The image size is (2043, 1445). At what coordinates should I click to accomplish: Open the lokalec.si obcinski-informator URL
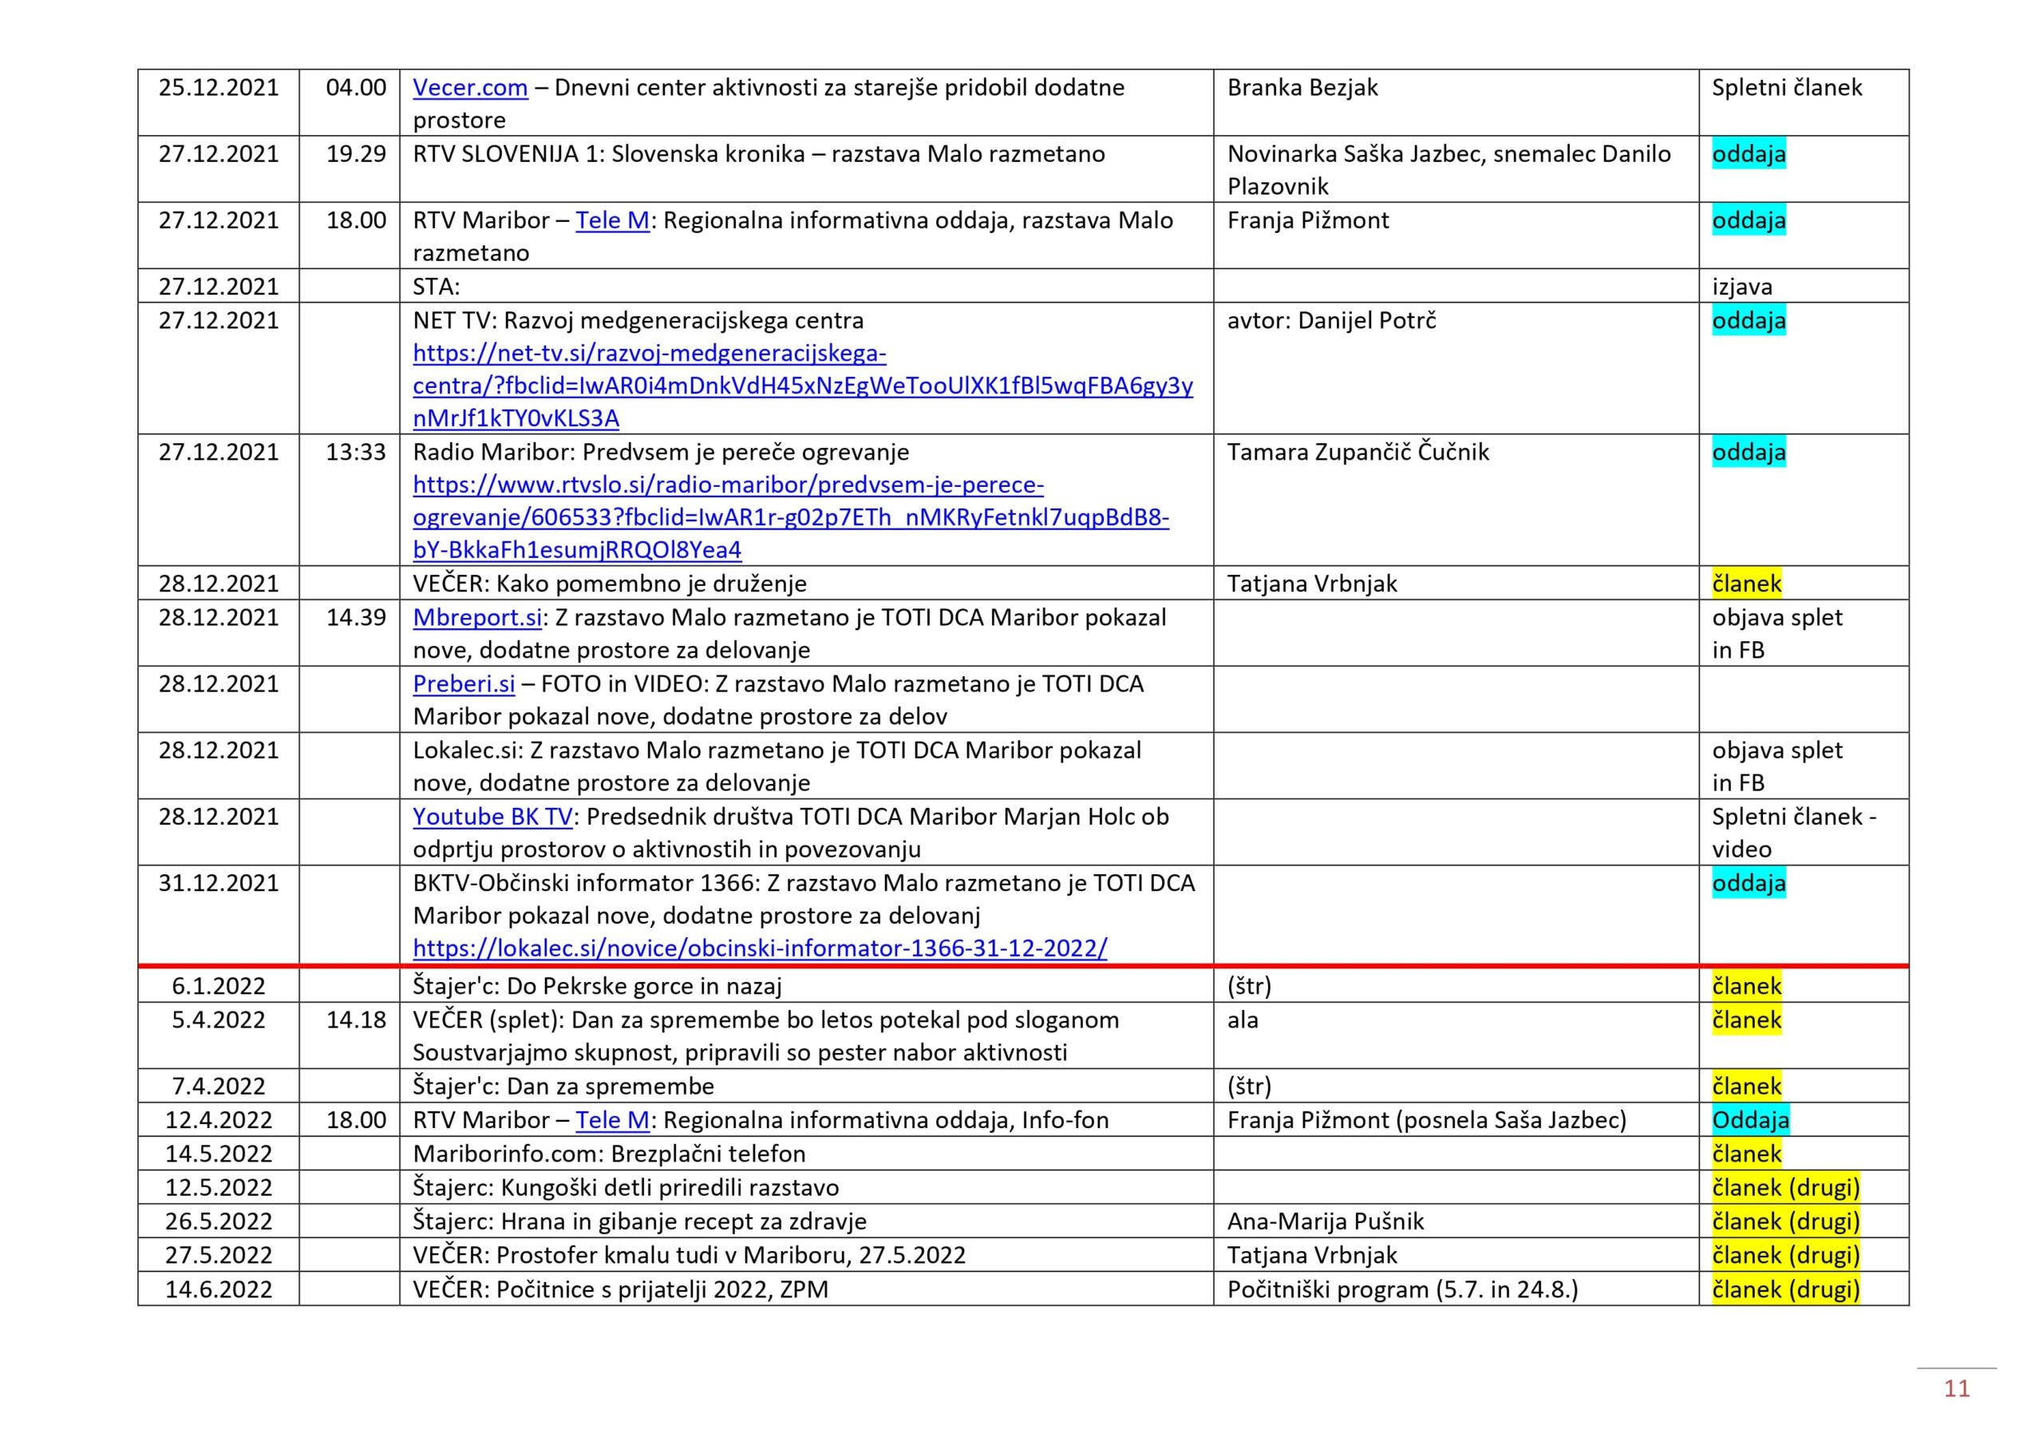point(759,948)
